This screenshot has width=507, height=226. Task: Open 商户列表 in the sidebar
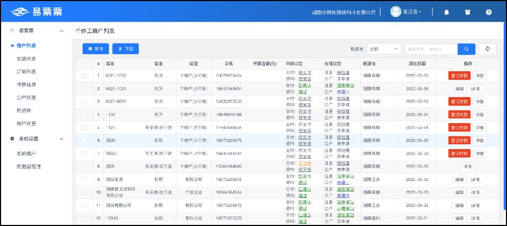pos(26,46)
